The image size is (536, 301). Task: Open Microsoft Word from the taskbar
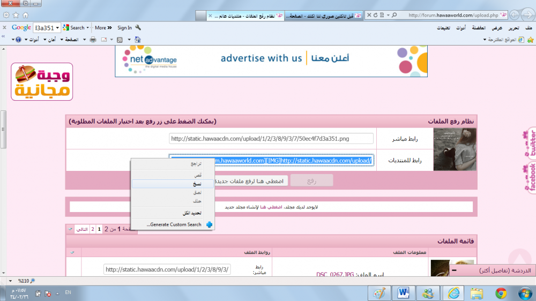pyautogui.click(x=405, y=293)
